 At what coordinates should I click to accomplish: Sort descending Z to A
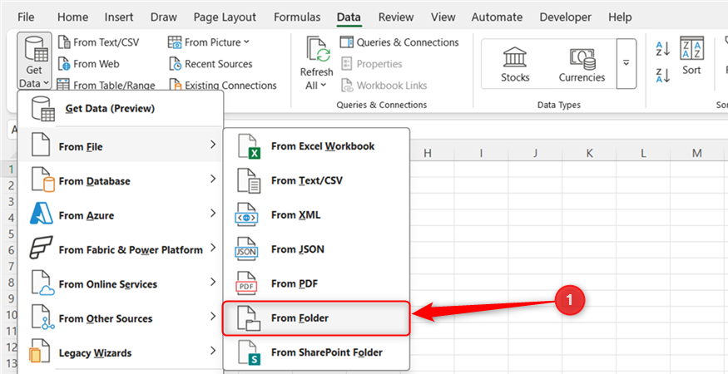tap(662, 75)
